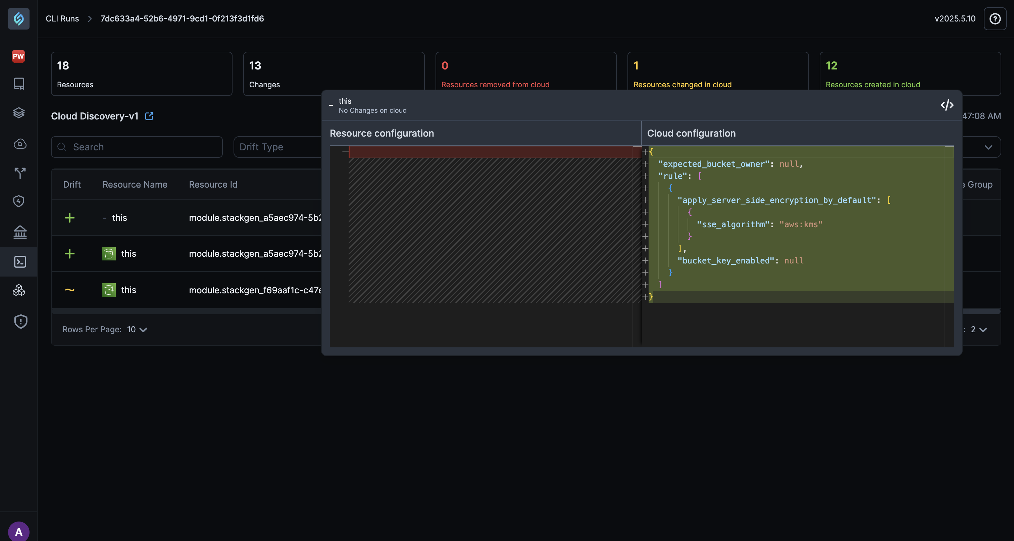1014x541 pixels.
Task: Open the lightning shield sidebar icon
Action: pos(19,201)
